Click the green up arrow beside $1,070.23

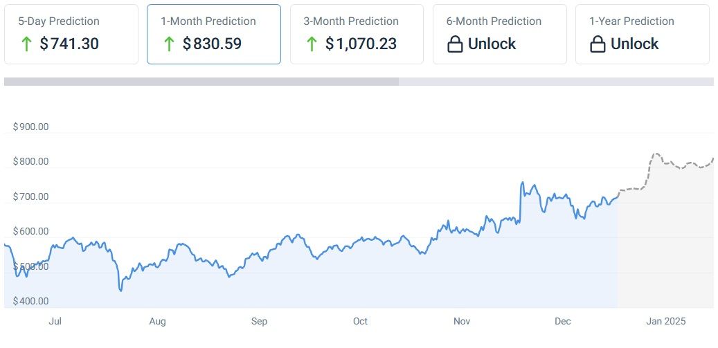coord(312,44)
